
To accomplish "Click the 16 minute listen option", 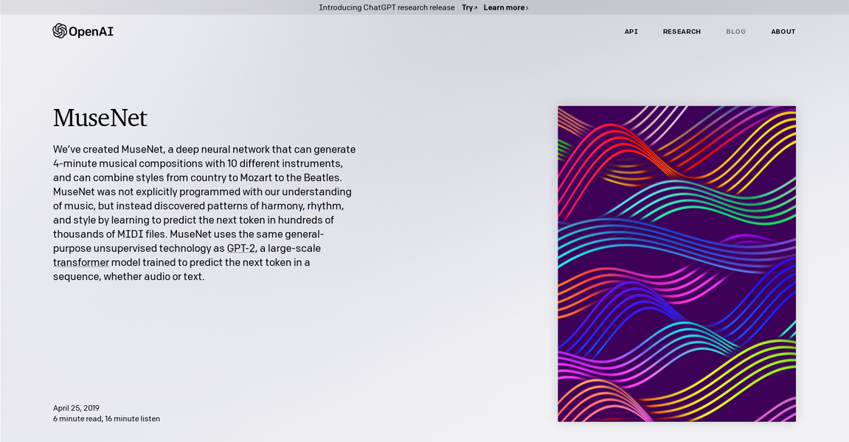I will [133, 418].
